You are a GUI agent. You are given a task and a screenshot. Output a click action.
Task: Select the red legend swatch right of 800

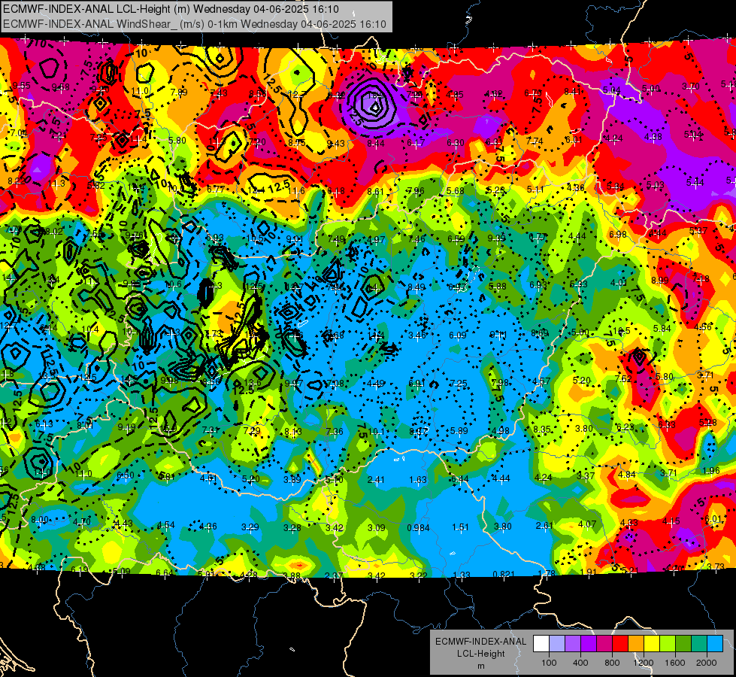pos(620,644)
